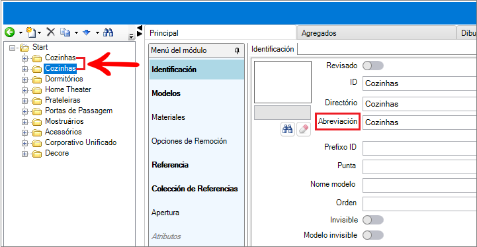Click the new item icon in the toolbar
The width and height of the screenshot is (477, 247).
pos(30,32)
